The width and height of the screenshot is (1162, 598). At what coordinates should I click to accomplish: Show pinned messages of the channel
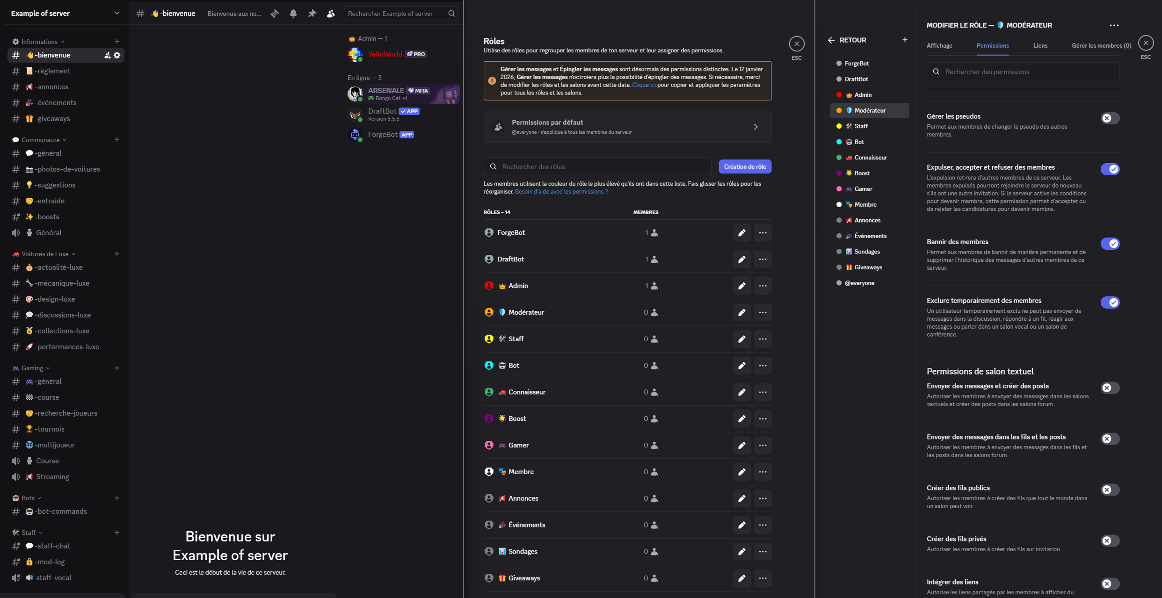[312, 14]
